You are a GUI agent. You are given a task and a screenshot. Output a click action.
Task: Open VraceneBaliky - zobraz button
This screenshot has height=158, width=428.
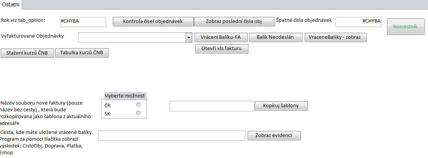click(x=335, y=38)
